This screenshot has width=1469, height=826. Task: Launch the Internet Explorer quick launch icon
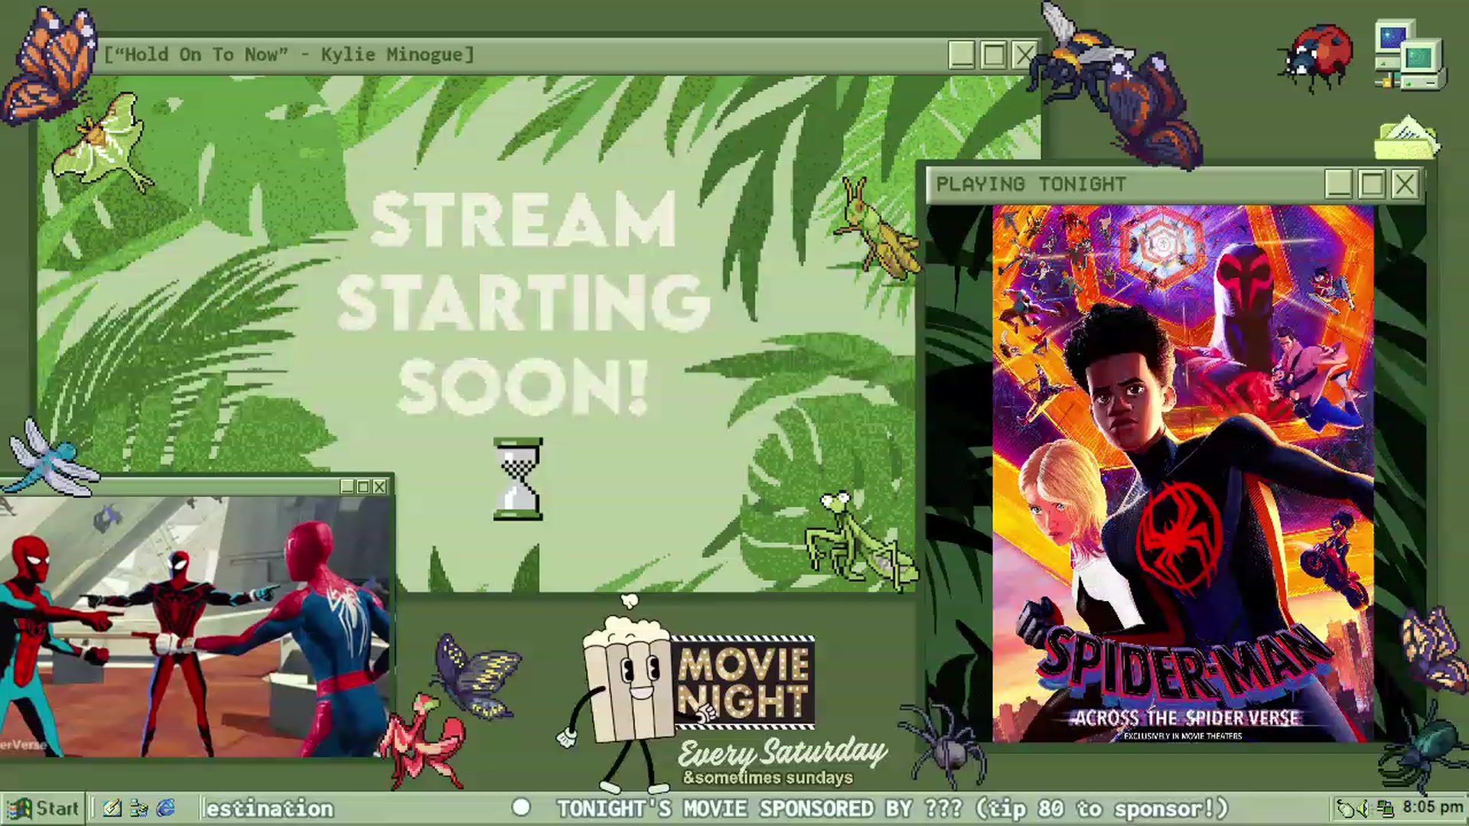click(x=165, y=808)
